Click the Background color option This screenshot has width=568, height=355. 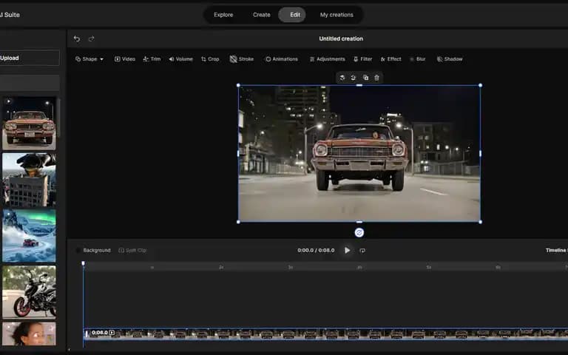[93, 250]
